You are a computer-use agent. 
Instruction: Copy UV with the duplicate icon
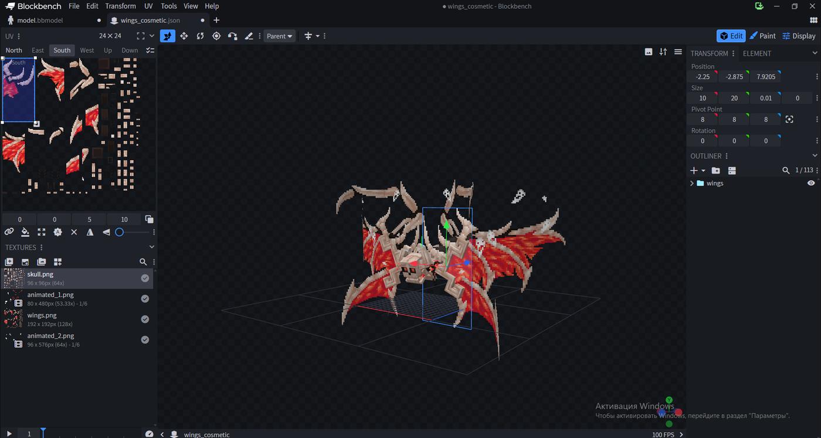coord(149,219)
